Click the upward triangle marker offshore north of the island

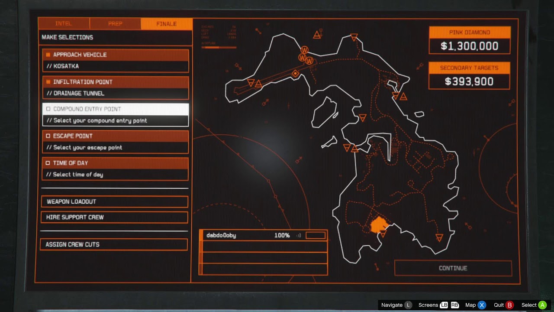point(317,35)
